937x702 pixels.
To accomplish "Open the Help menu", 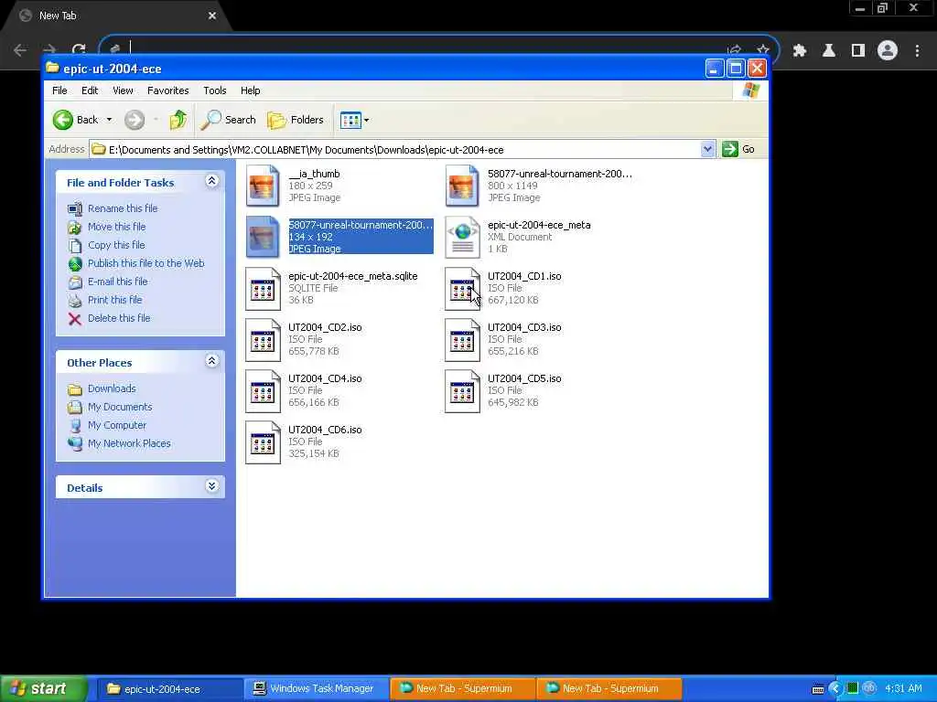I will click(251, 90).
